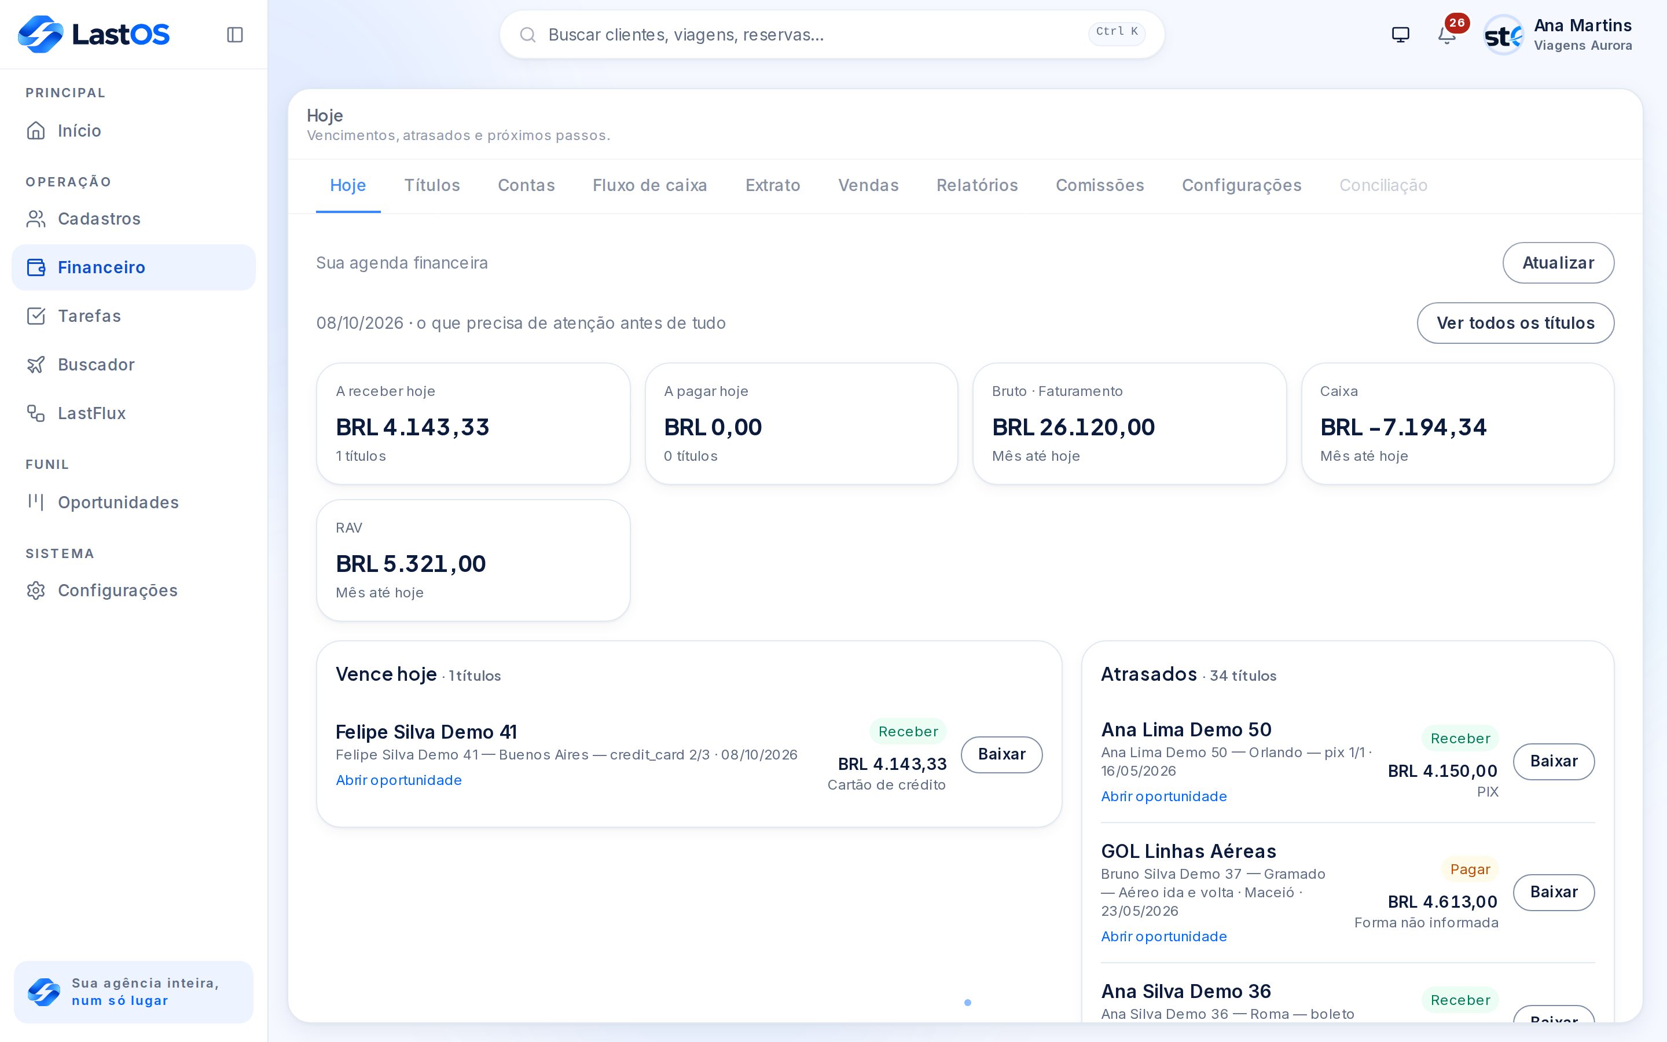The width and height of the screenshot is (1667, 1042).
Task: Click Ver todos os títulos button
Action: coord(1515,322)
